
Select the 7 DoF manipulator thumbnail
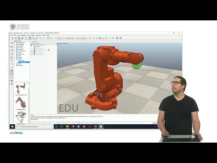[x=21, y=88]
